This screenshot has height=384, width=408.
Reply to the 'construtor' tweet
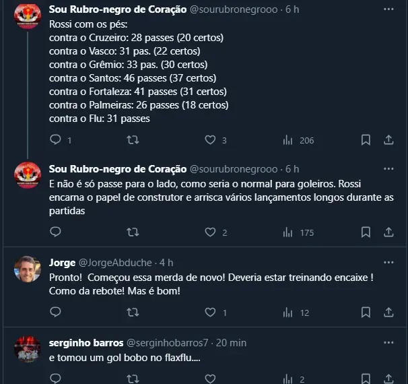[55, 232]
